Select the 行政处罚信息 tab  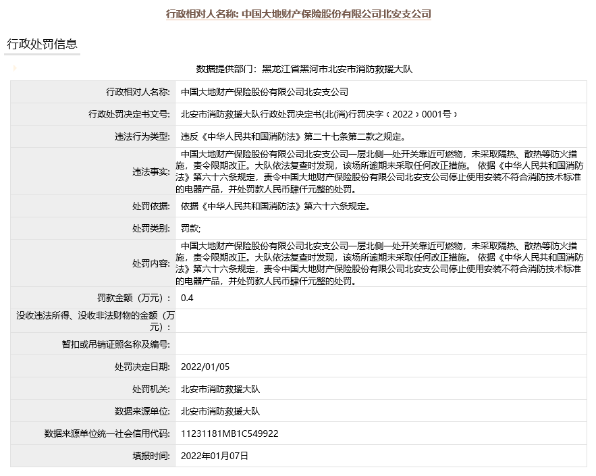(x=43, y=44)
